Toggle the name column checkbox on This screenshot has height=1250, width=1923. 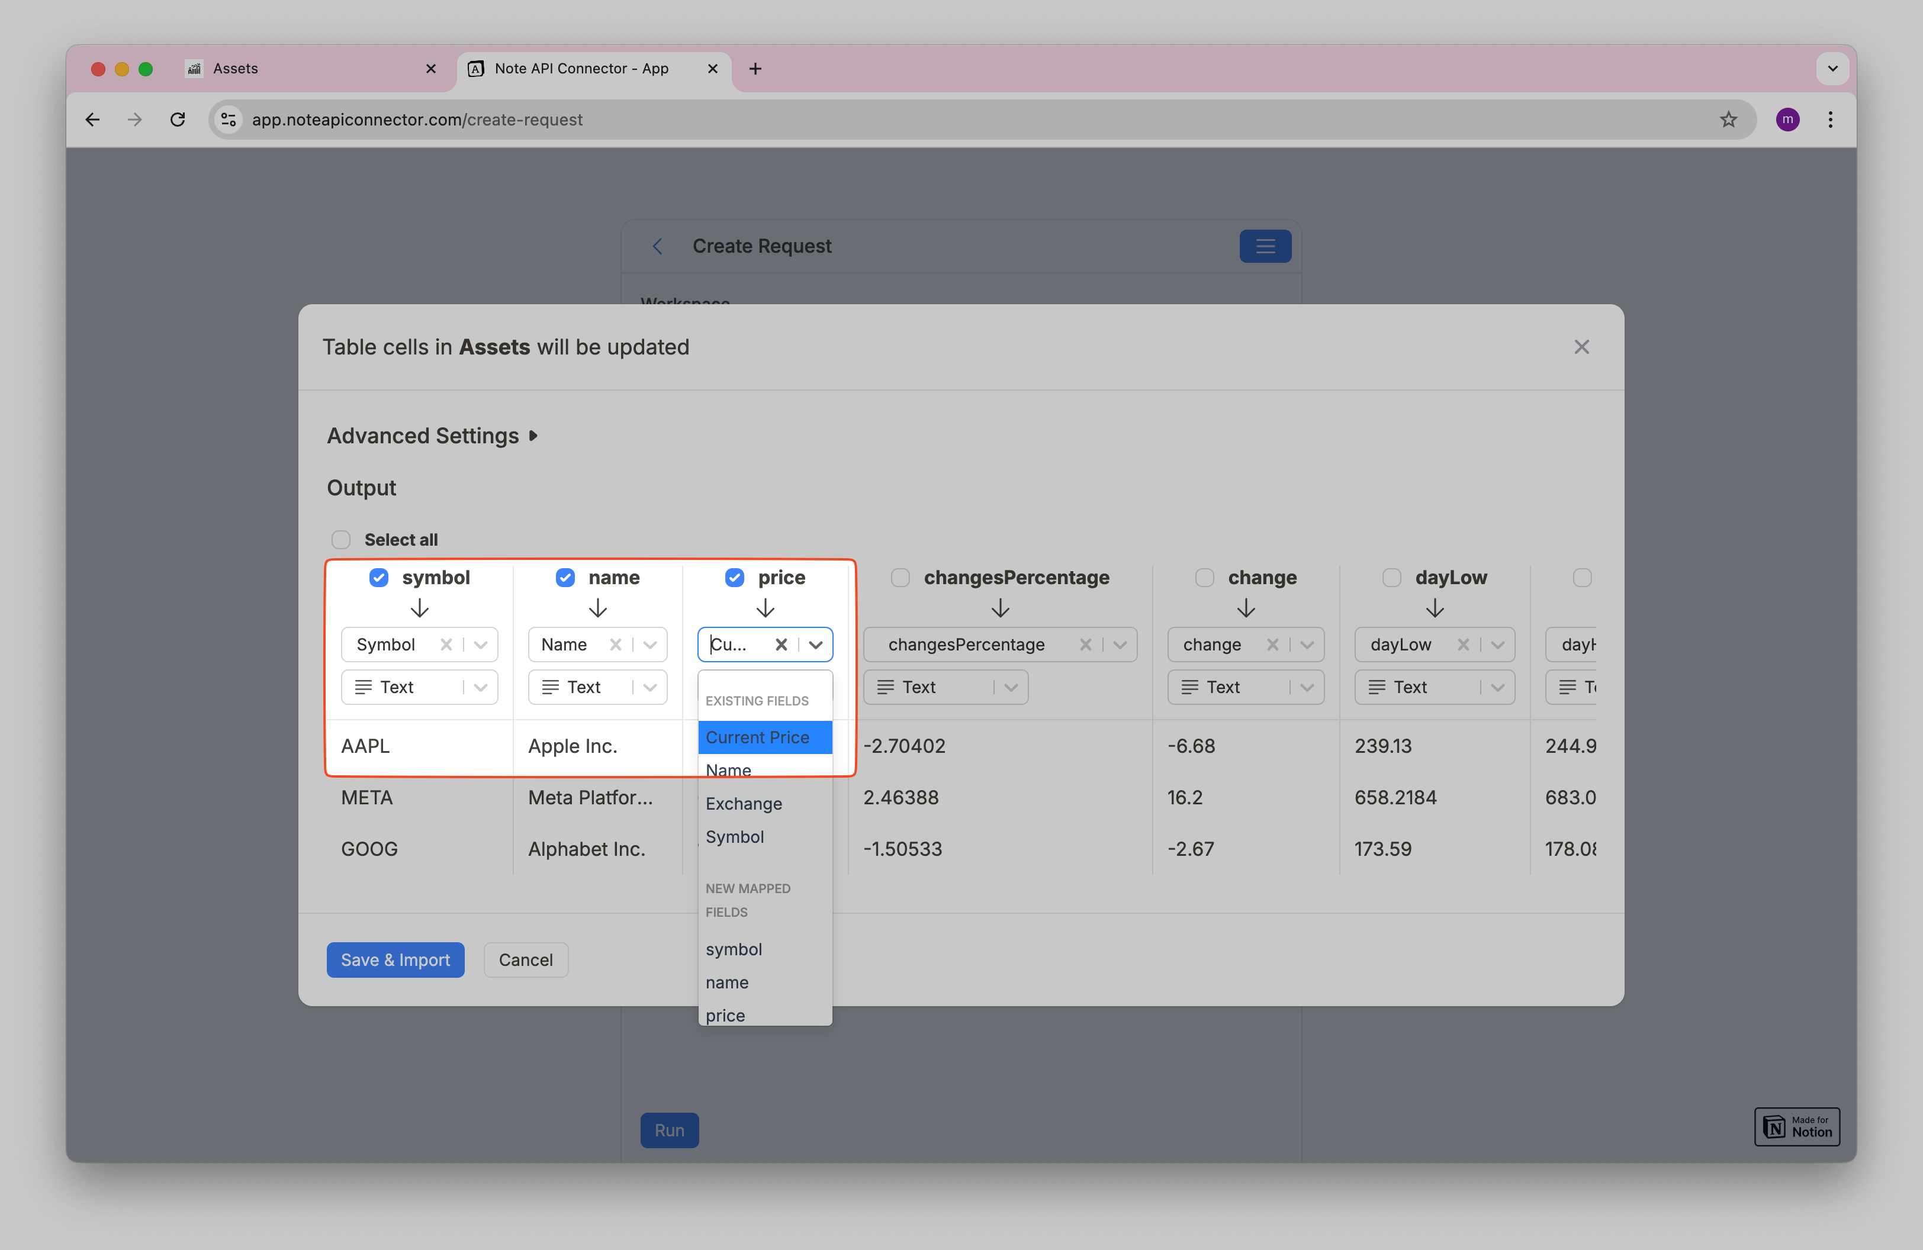tap(564, 576)
